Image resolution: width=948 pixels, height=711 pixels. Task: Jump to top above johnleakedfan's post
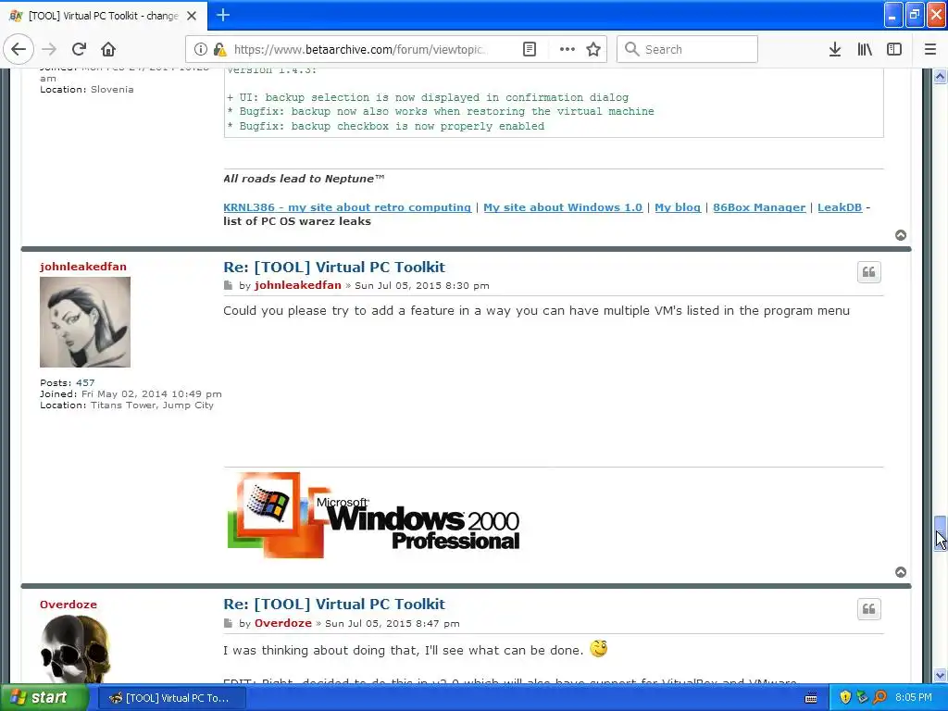tap(901, 235)
